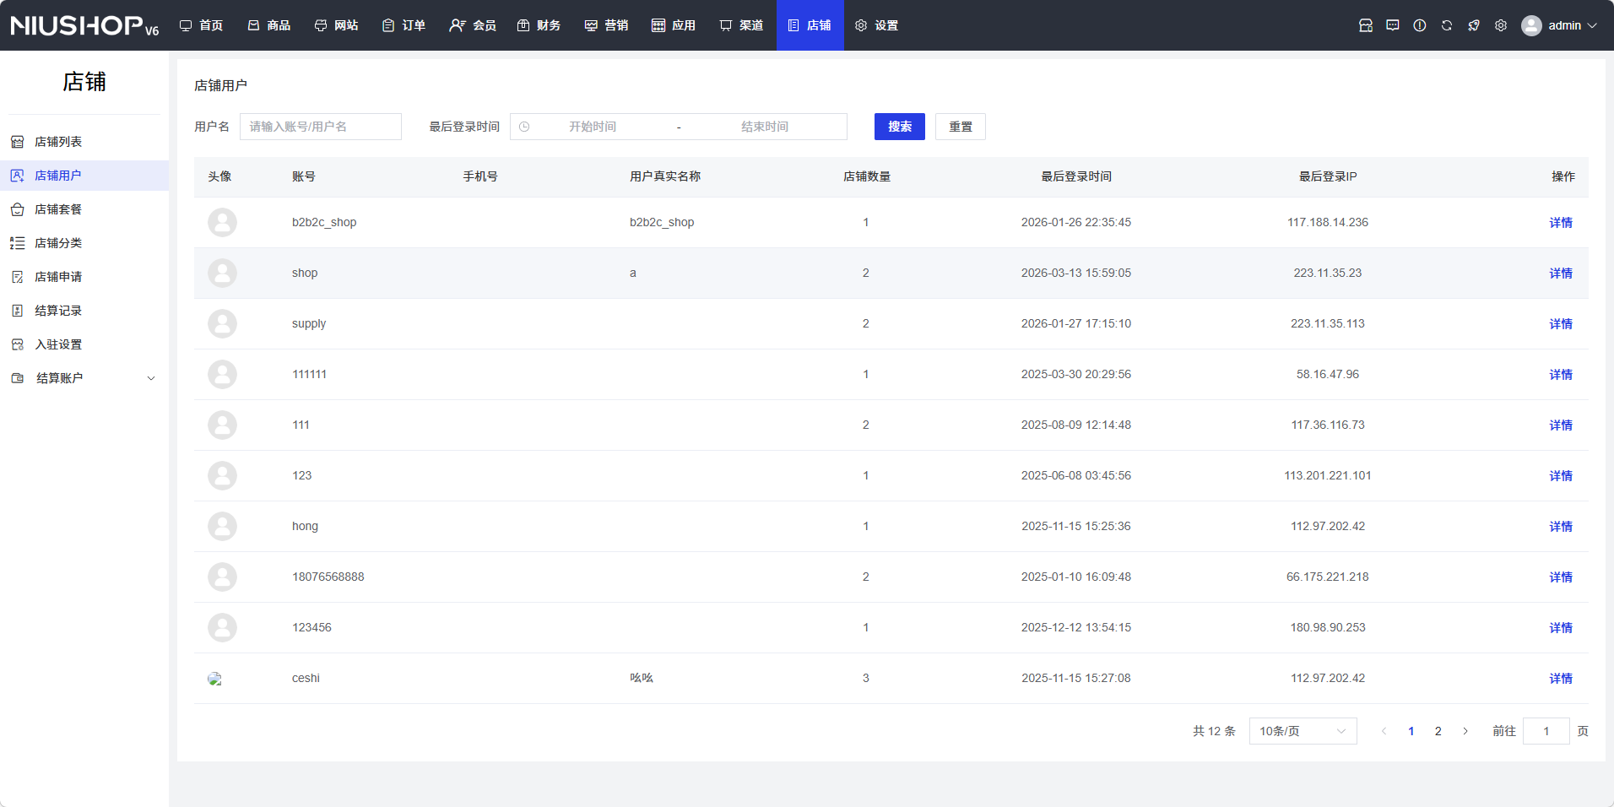Screen dimensions: 1614x807
Task: Open the 10条/页 page size dropdown
Action: click(1303, 731)
